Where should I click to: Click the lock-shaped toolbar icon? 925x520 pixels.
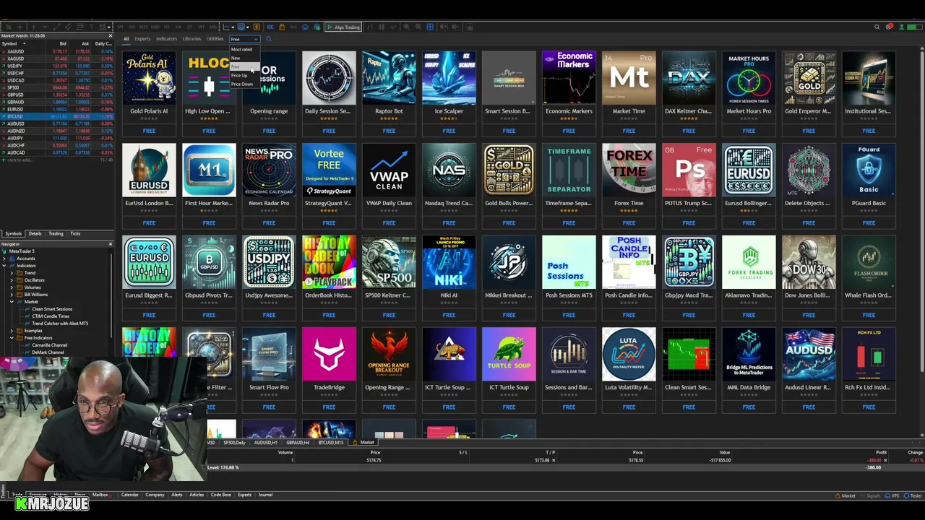click(x=282, y=27)
